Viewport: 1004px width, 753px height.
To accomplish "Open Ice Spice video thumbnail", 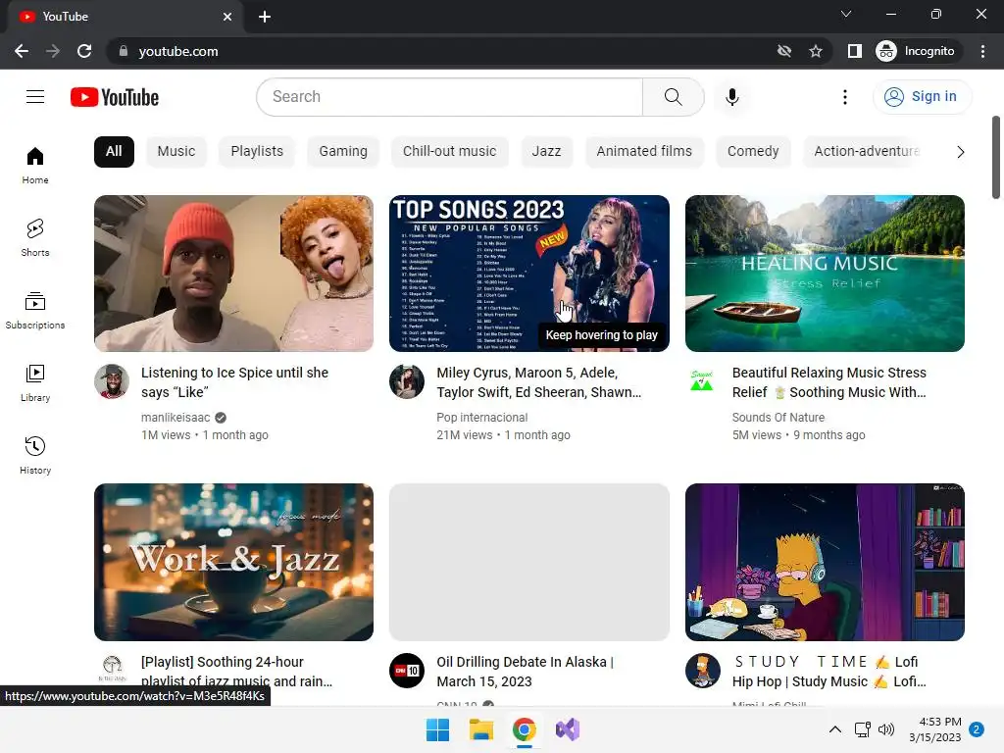I will pos(233,274).
